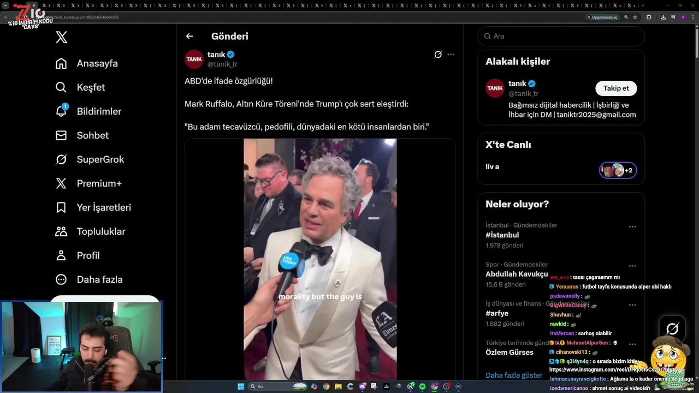Click the Bildirimler bell icon
This screenshot has height=393, width=699.
tap(61, 111)
